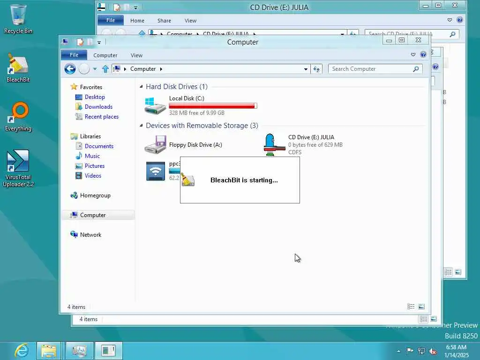
Task: Show hidden system tray icons
Action: tap(398, 351)
